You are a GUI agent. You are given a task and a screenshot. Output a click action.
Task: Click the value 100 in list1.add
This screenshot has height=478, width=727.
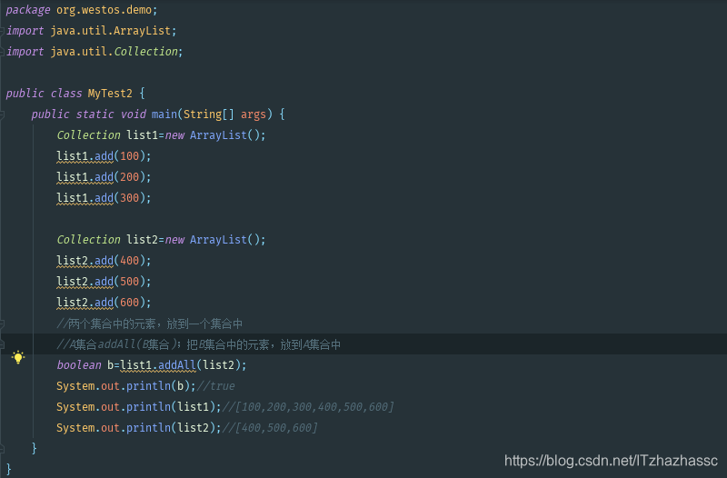129,156
